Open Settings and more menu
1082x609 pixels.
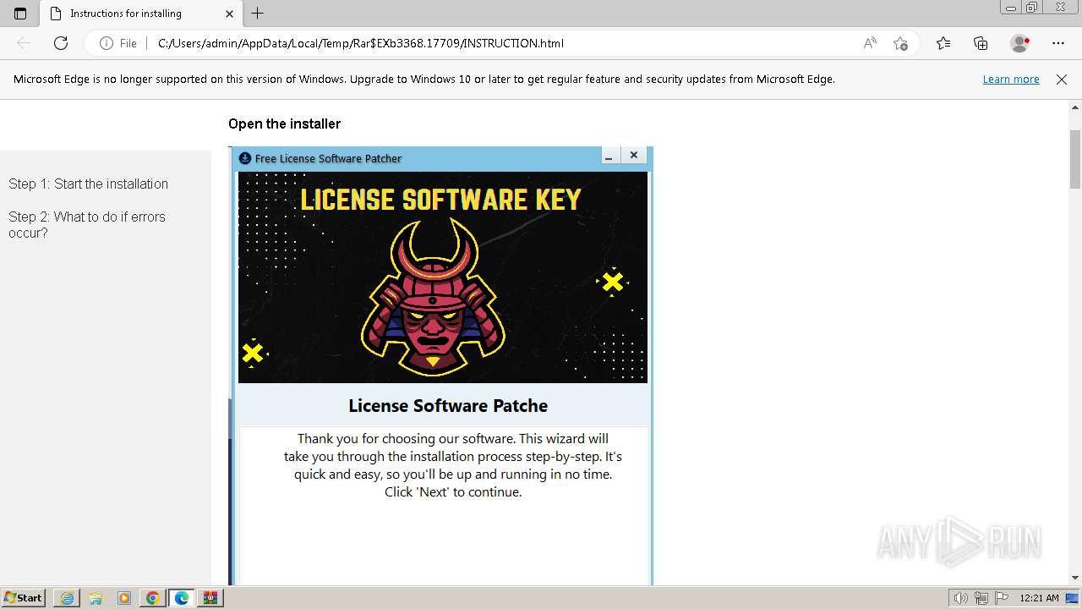tap(1058, 43)
